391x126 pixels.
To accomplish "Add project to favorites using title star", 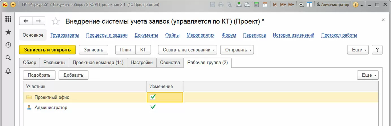I will [x=56, y=21].
